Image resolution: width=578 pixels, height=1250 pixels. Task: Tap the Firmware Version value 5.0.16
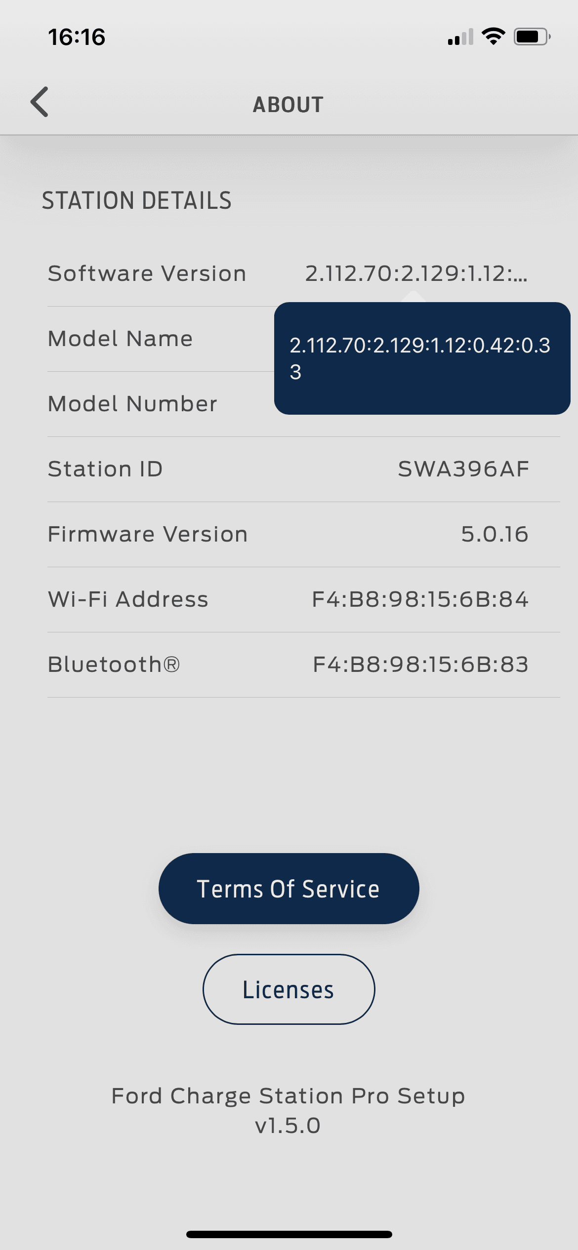point(495,534)
